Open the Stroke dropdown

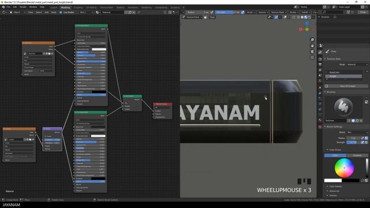(x=294, y=12)
